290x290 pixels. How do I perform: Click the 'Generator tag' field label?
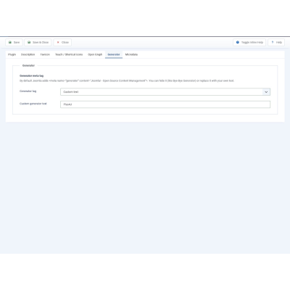28,91
